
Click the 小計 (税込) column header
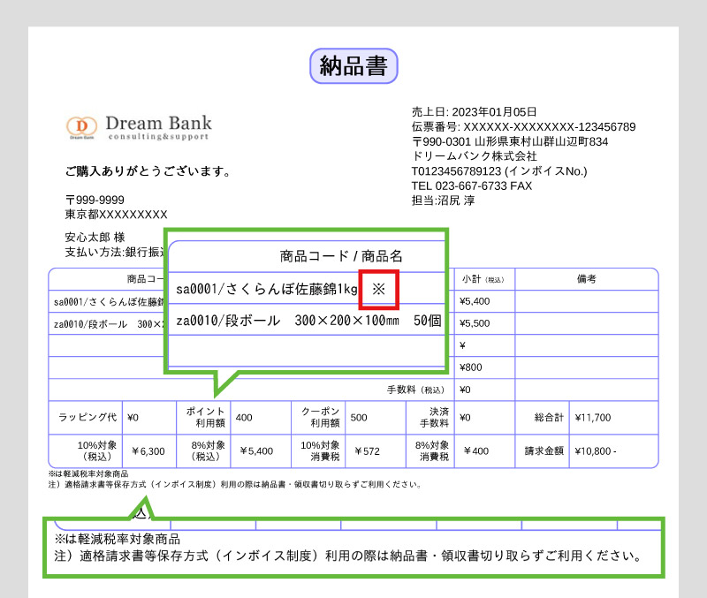483,279
